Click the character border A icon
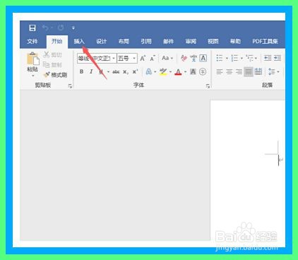Image resolution: width=298 pixels, height=260 pixels. [203, 58]
